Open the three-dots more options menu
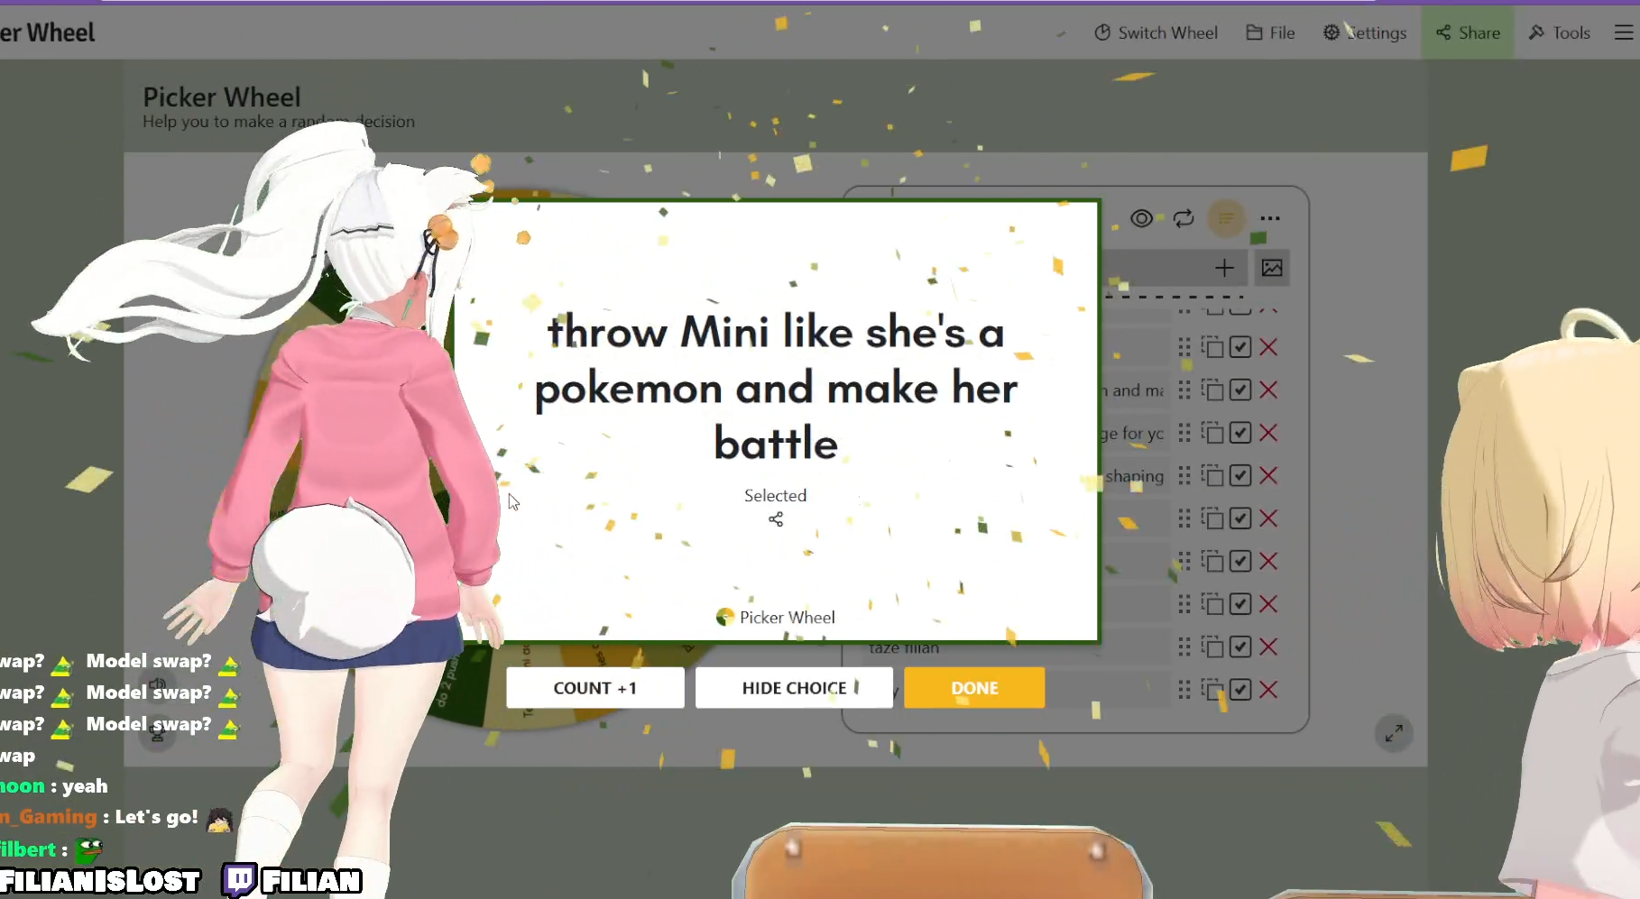1640x899 pixels. click(x=1270, y=218)
